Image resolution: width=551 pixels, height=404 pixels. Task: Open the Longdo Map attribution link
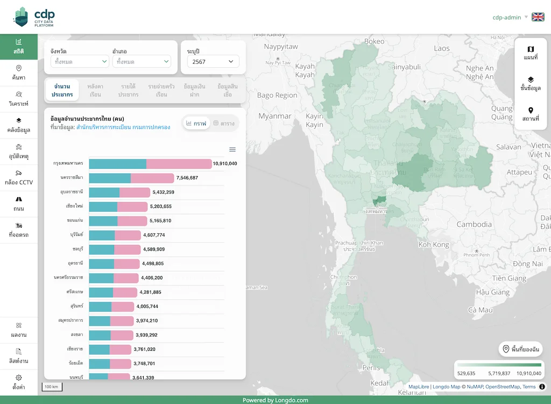pyautogui.click(x=446, y=386)
